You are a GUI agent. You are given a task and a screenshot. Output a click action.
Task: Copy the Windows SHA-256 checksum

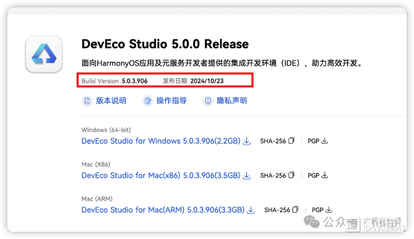(292, 142)
